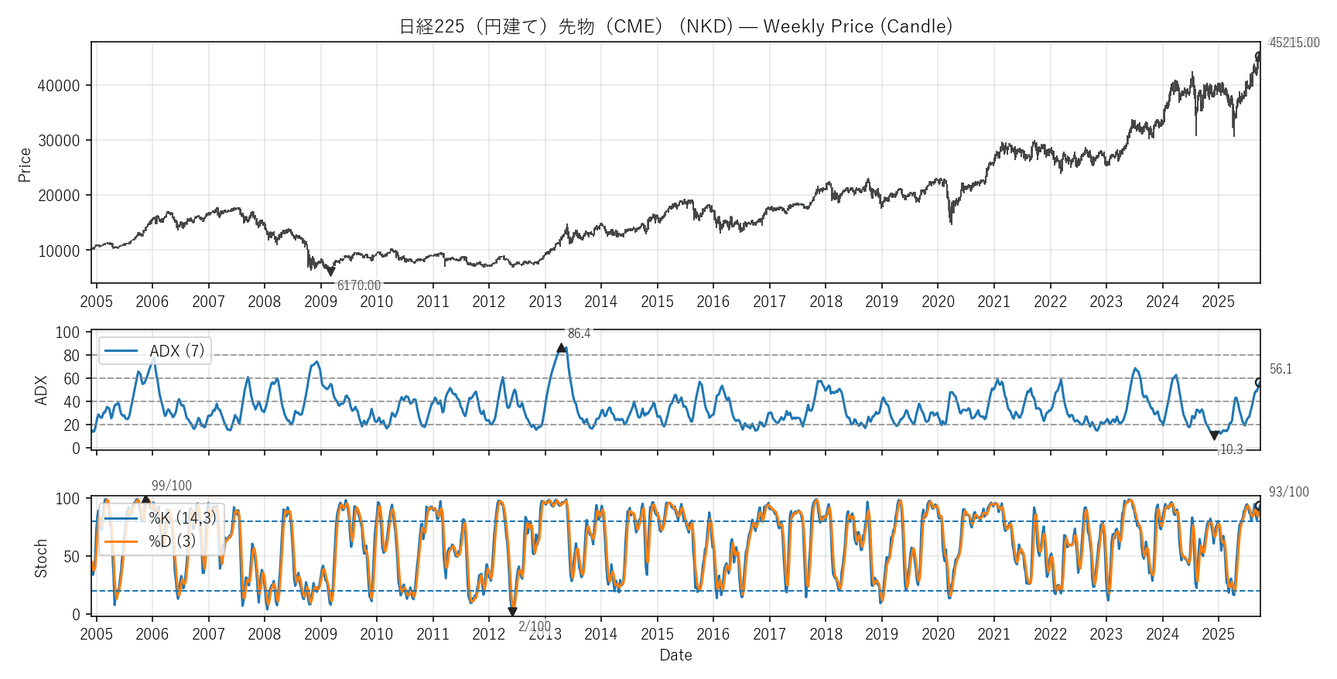The width and height of the screenshot is (1337, 679).
Task: Select the Stoch top triangle marker at 99/100
Action: (145, 500)
